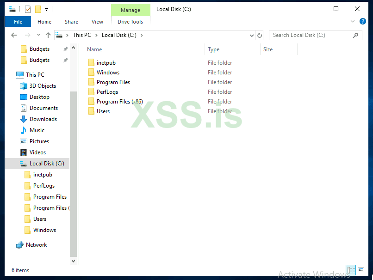
Task: Click the navigation pane scrollbar thumb
Action: click(73, 174)
